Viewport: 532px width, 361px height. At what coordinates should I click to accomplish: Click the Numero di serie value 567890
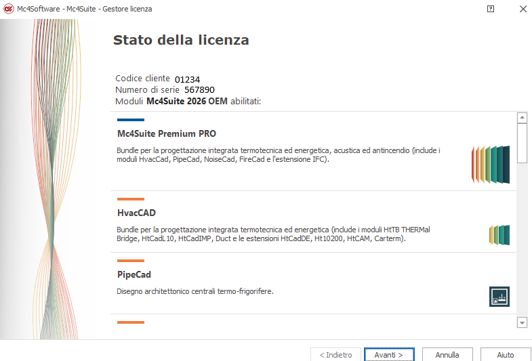[x=199, y=89]
